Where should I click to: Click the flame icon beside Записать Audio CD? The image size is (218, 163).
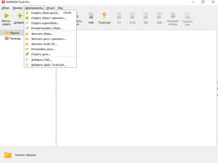click(27, 44)
